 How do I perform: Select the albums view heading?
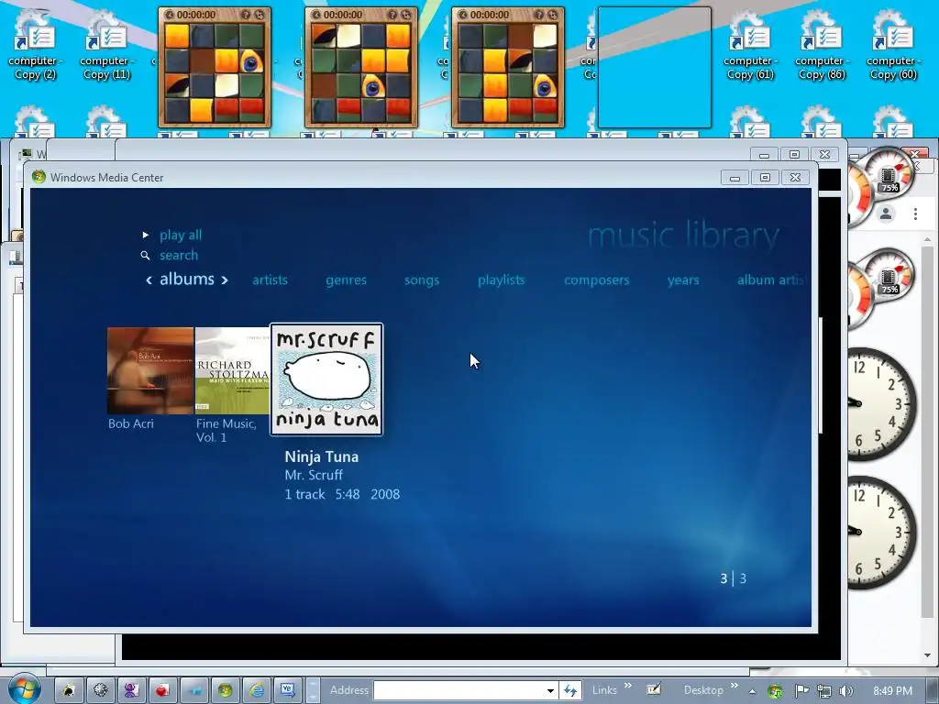[187, 279]
